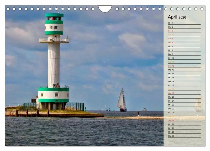Click the small motorboat on the horizon
Screen dimensions: 210x151
click(144, 109)
